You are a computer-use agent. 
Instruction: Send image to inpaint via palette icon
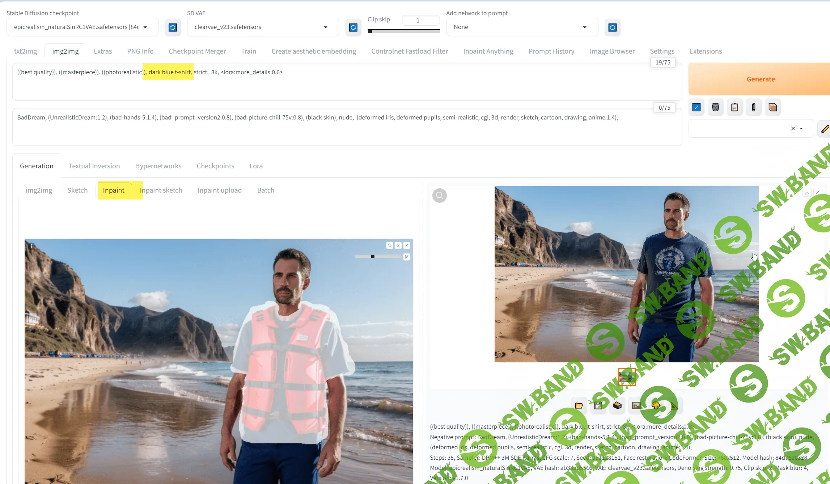click(x=655, y=405)
